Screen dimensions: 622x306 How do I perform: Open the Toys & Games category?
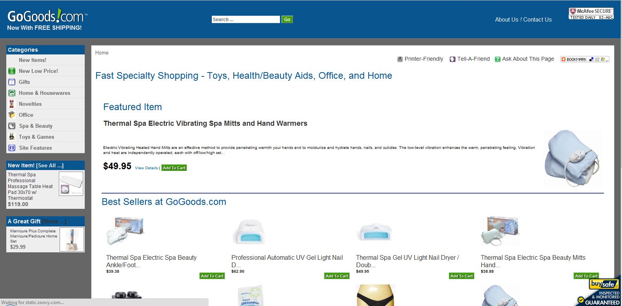(x=36, y=137)
